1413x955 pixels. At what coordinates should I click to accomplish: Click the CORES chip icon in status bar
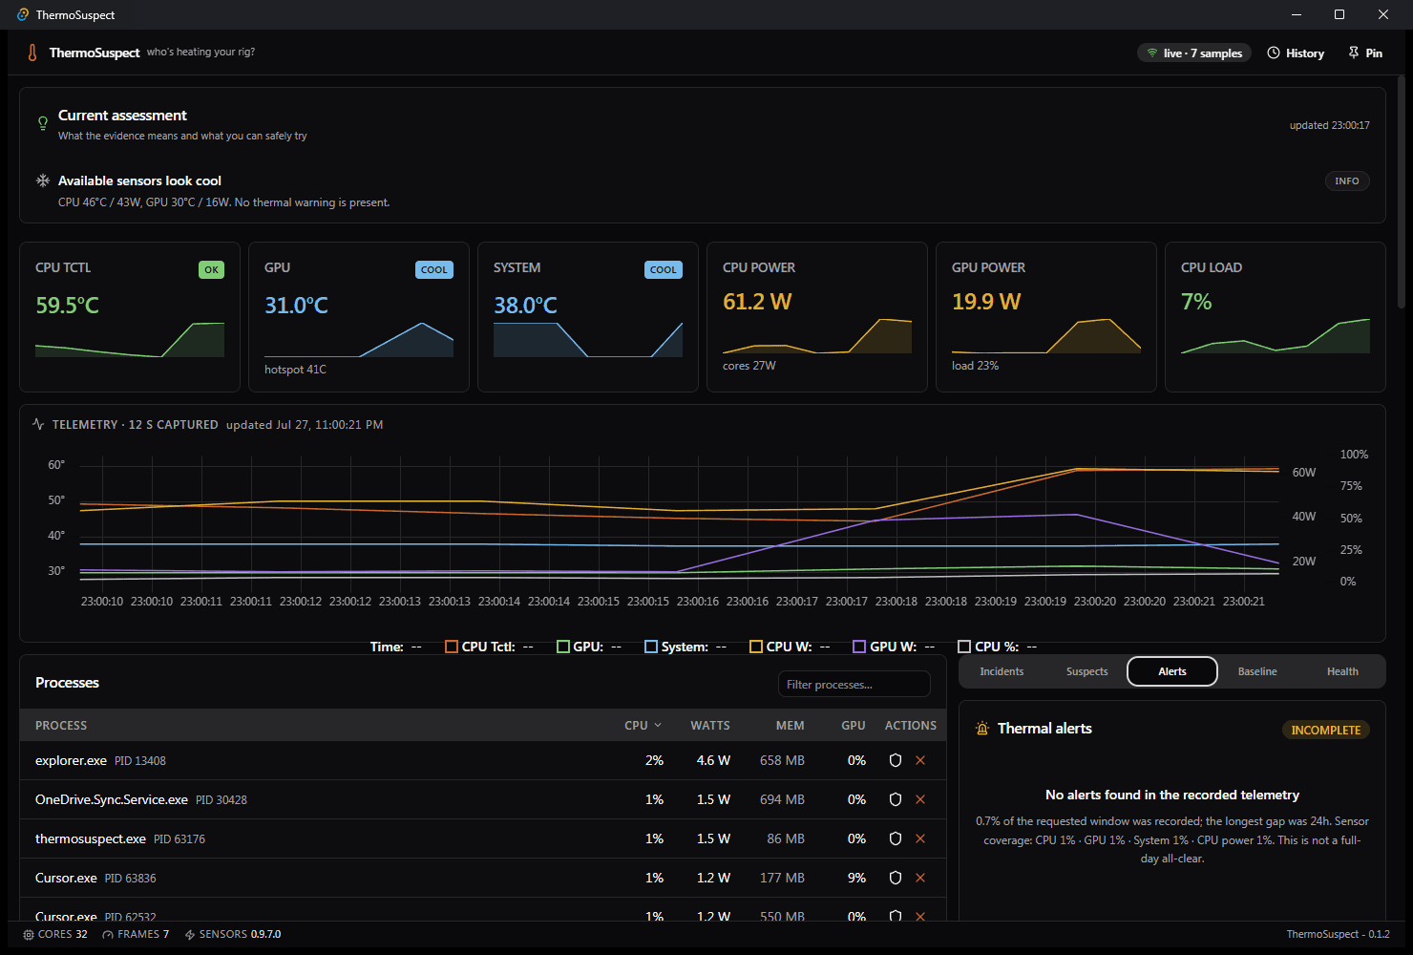pyautogui.click(x=29, y=934)
